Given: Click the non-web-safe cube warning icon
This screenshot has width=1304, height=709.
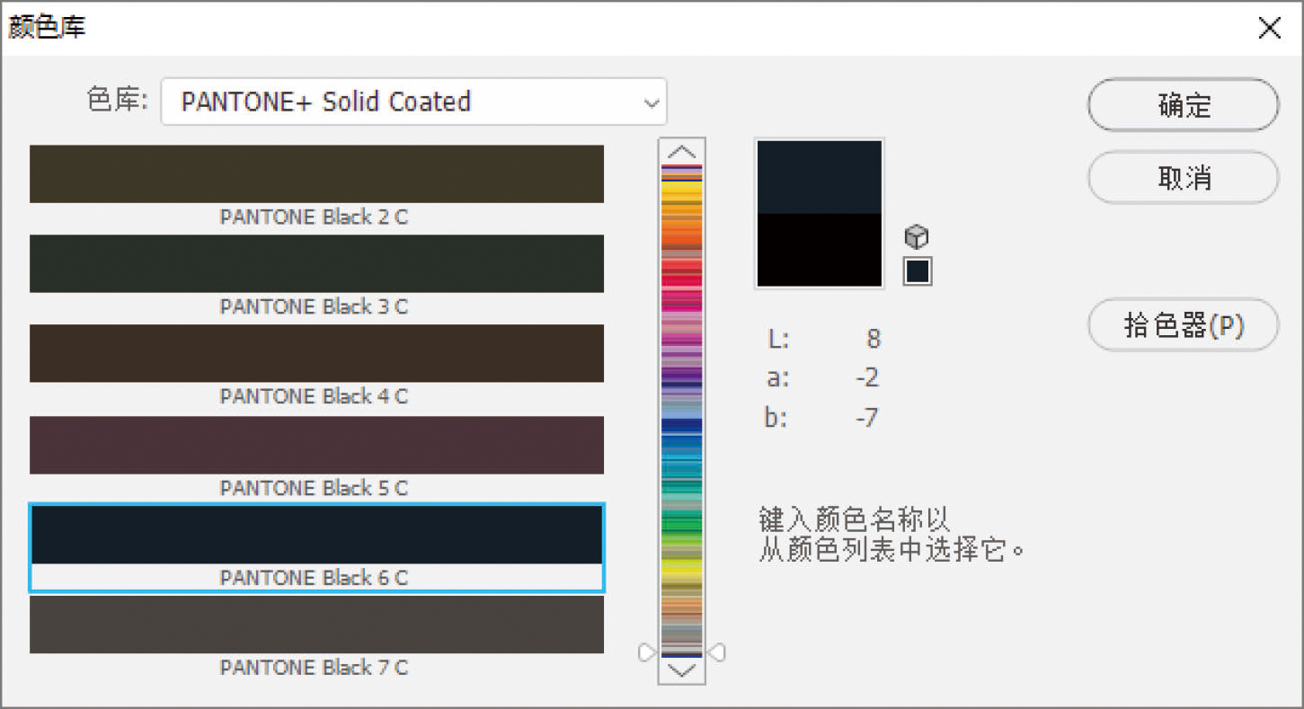Looking at the screenshot, I should [916, 237].
